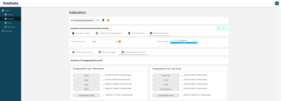Click the 10,107.00 actual value link

point(174,41)
